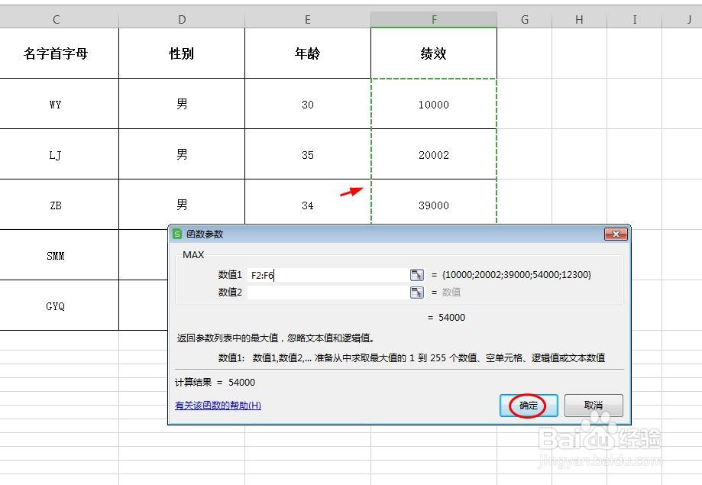This screenshot has height=485, width=702.
Task: Click the 性别 header cell
Action: tap(181, 53)
